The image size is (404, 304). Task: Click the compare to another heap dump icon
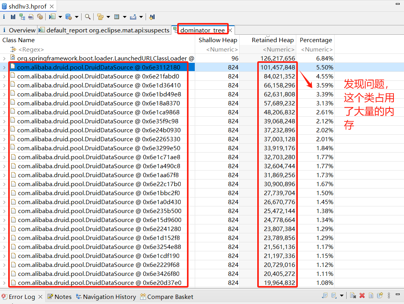pyautogui.click(x=152, y=17)
